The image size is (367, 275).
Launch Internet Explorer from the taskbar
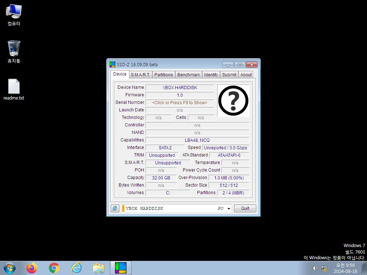[76, 268]
